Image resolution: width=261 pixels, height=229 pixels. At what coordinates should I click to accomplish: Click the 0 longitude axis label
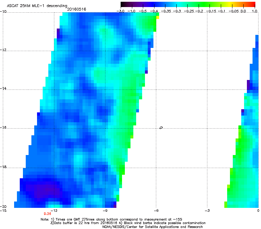[x=258, y=211]
